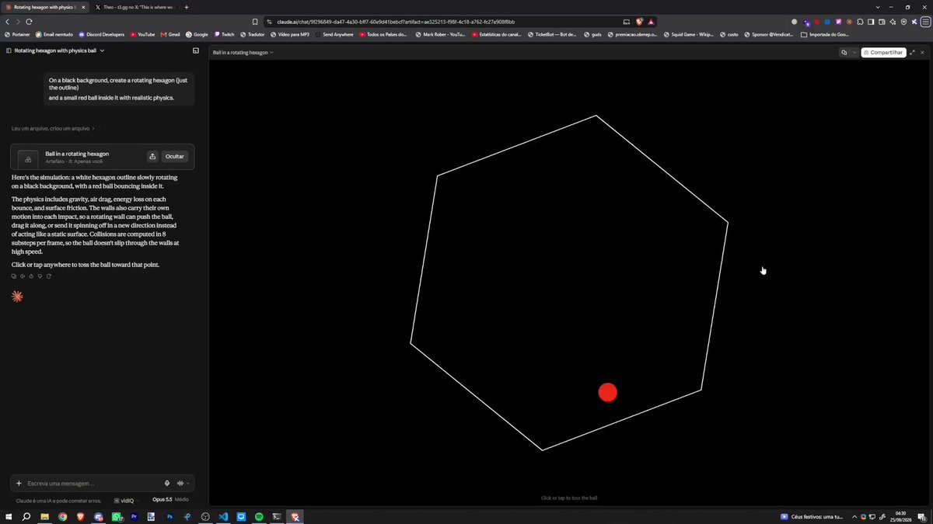The width and height of the screenshot is (933, 524).
Task: Open the Tradutor bookmark
Action: click(x=252, y=34)
